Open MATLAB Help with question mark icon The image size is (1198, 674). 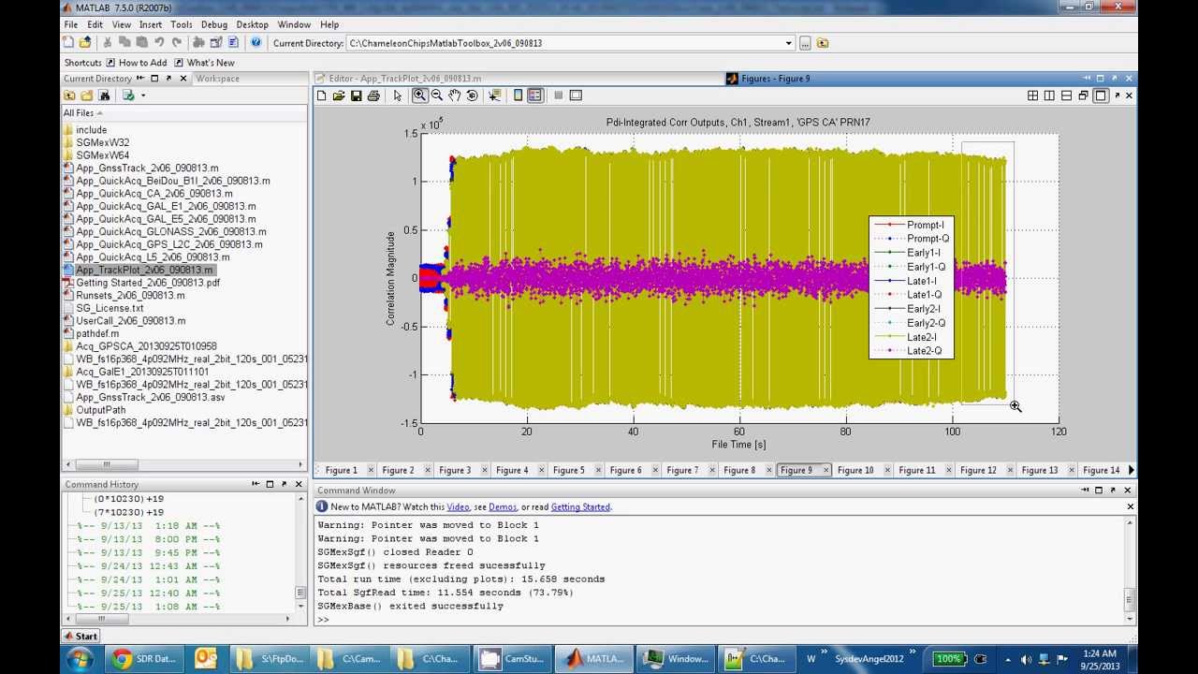pos(256,42)
